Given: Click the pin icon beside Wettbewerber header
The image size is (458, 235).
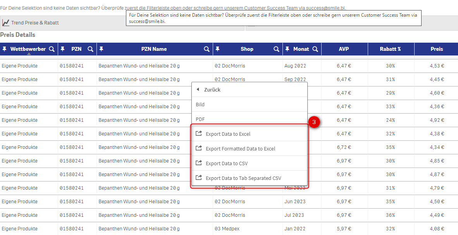Looking at the screenshot, I should pos(5,49).
